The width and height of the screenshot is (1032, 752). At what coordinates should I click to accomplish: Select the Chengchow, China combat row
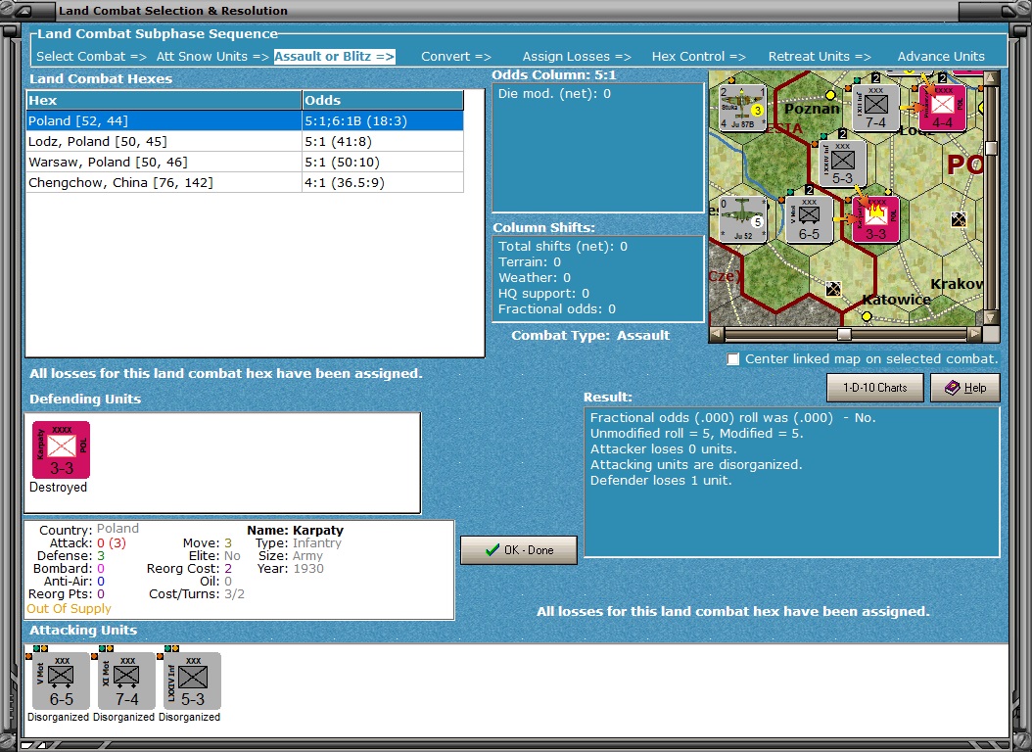coord(245,182)
